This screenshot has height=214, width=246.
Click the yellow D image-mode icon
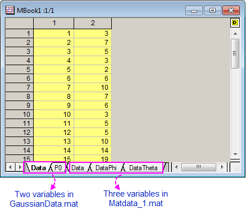pos(235,22)
